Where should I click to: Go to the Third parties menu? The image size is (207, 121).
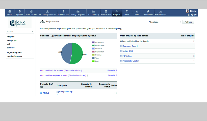[x=31, y=13]
